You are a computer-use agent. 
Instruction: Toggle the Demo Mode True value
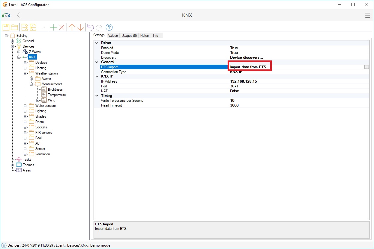pyautogui.click(x=234, y=53)
